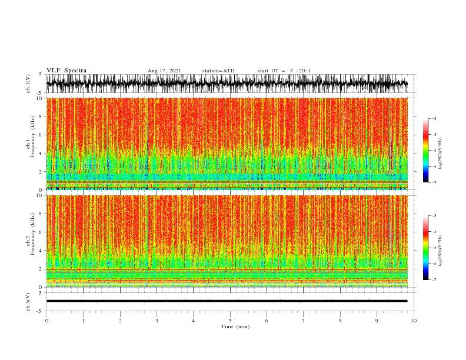Click time axis tick label "10"
Image resolution: width=466 pixels, height=360 pixels.
coord(414,321)
